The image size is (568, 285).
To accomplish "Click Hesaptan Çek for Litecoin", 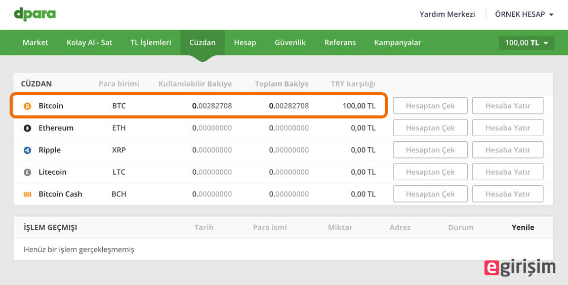I will coord(430,172).
